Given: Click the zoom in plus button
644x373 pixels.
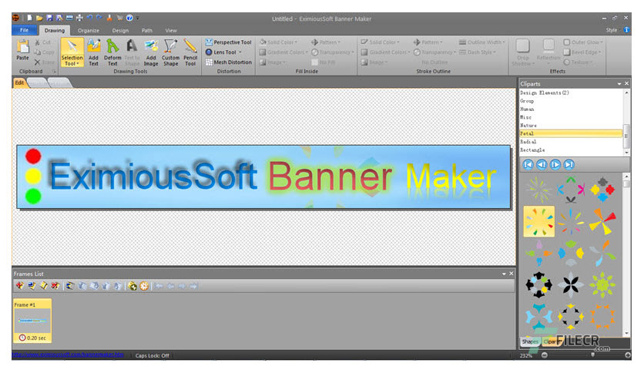Looking at the screenshot, I should [x=628, y=355].
